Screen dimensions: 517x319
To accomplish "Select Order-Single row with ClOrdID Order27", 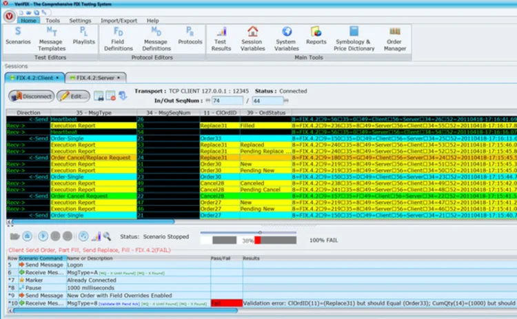I will [261, 215].
